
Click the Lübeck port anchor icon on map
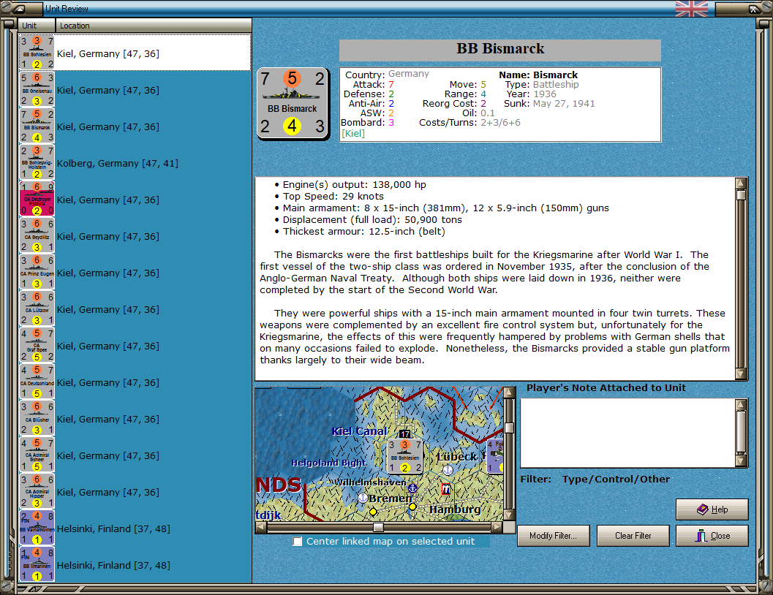point(448,470)
